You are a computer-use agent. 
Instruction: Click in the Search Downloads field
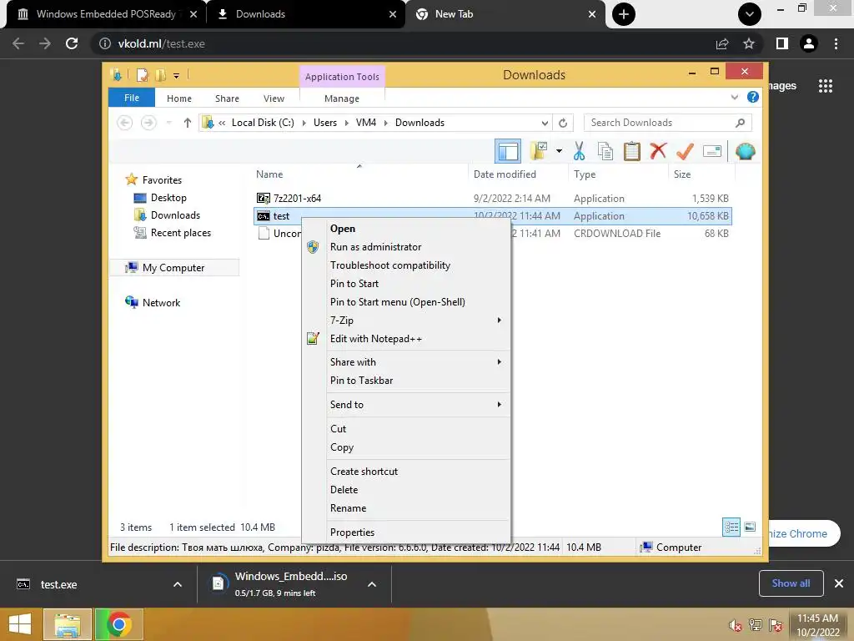[x=668, y=123]
